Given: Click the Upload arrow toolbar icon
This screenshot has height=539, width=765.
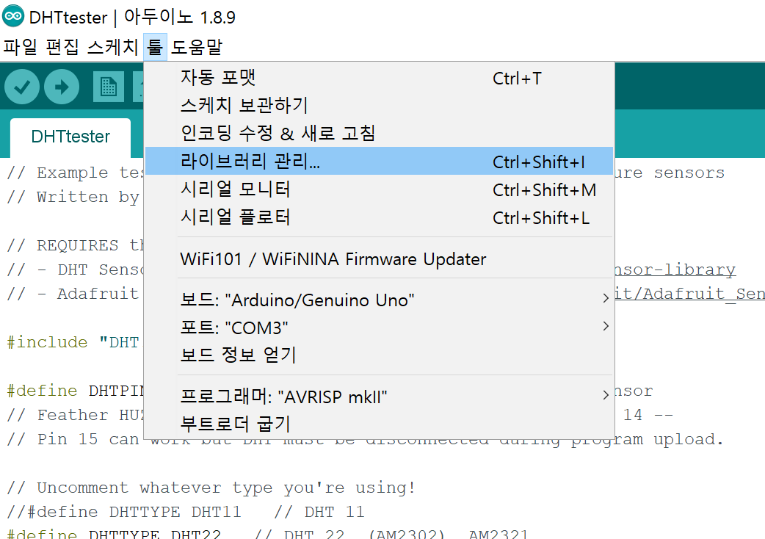Looking at the screenshot, I should tap(62, 87).
